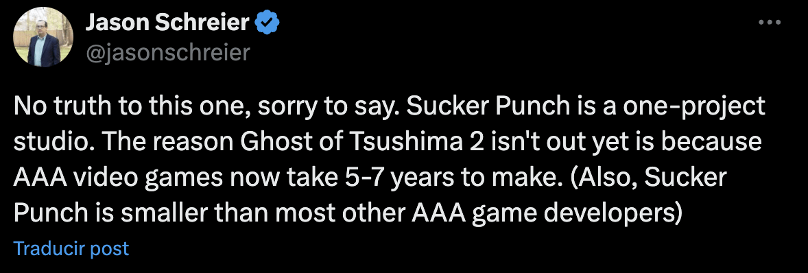Click "AAA video games" in the third line

pos(123,178)
